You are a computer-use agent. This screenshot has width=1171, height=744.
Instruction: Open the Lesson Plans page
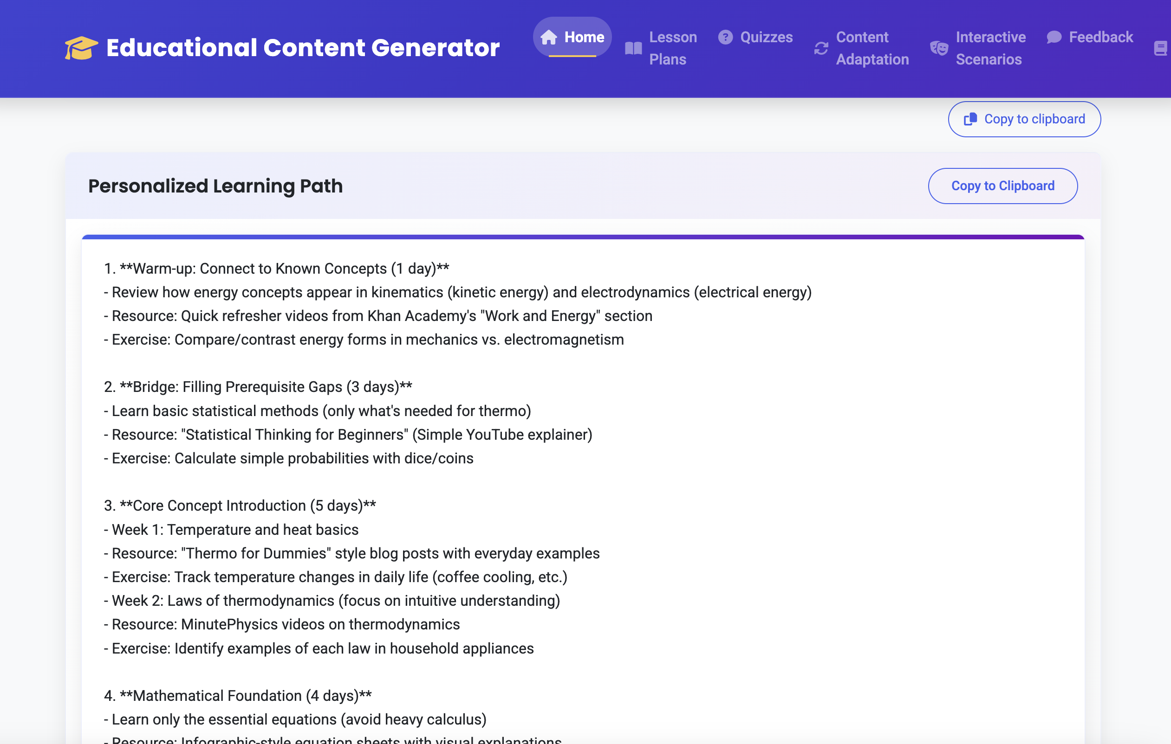click(672, 48)
